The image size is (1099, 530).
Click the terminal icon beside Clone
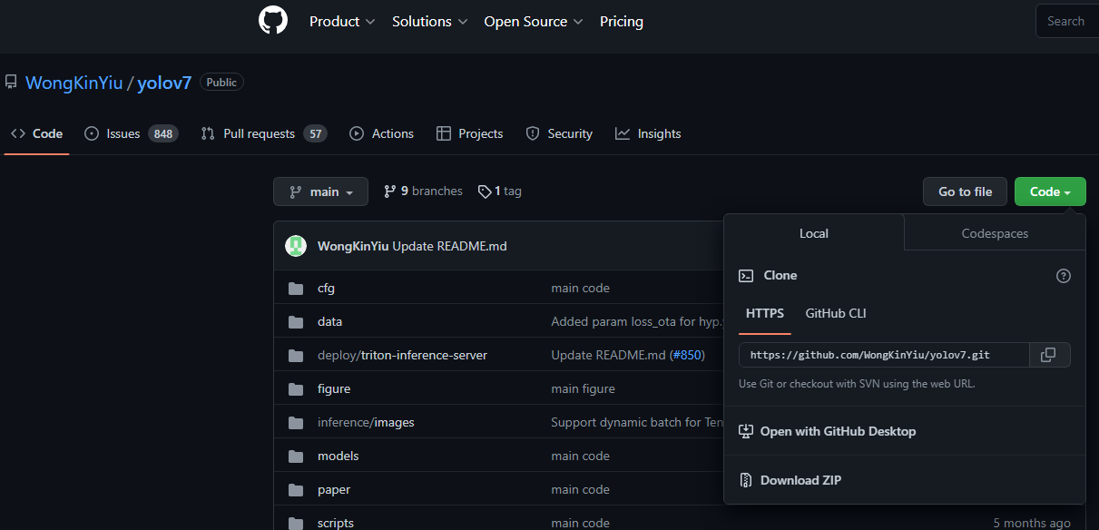point(746,275)
